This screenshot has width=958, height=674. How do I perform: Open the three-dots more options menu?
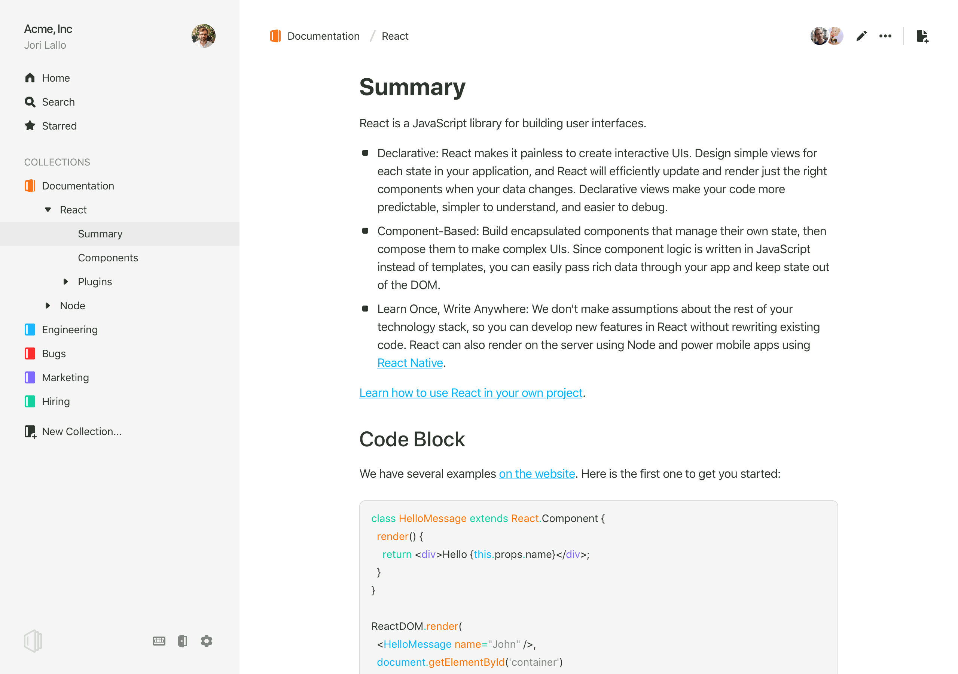(885, 36)
